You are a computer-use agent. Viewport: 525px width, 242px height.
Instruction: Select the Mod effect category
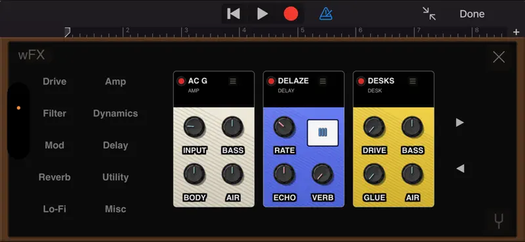click(x=54, y=145)
